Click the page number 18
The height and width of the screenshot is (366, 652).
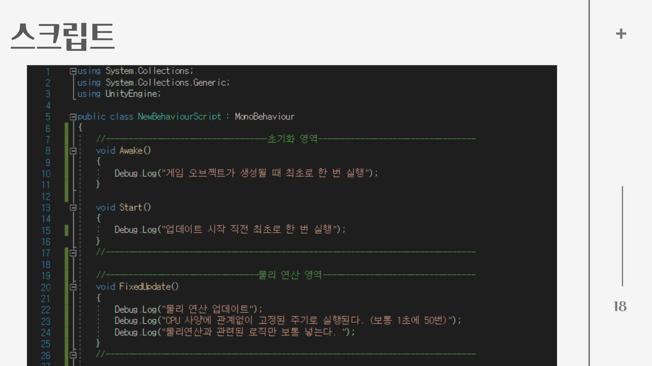pyautogui.click(x=620, y=306)
